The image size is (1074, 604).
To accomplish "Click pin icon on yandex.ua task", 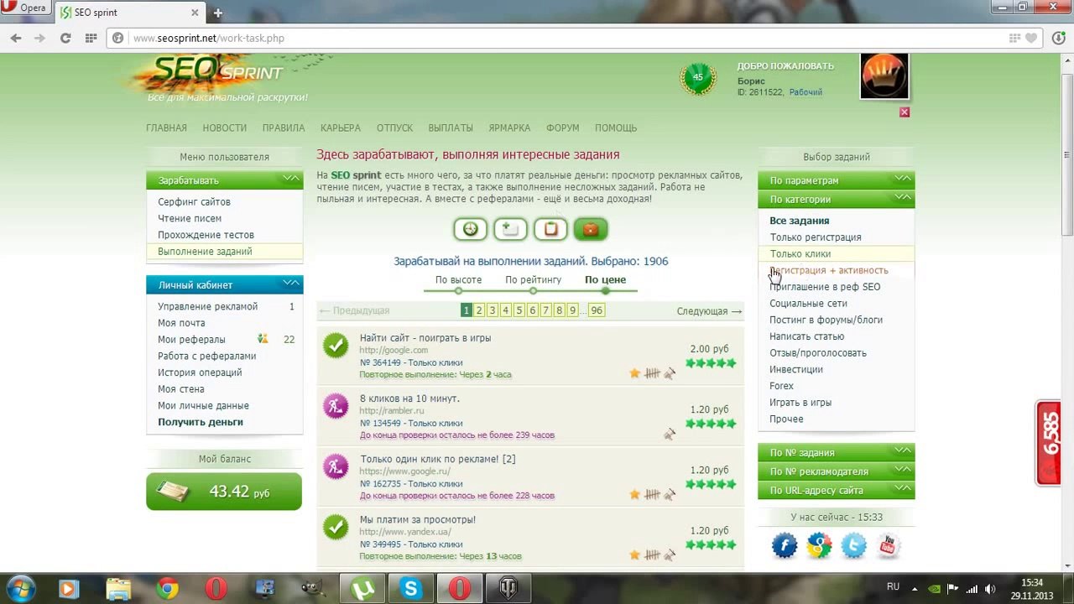I will coord(670,555).
